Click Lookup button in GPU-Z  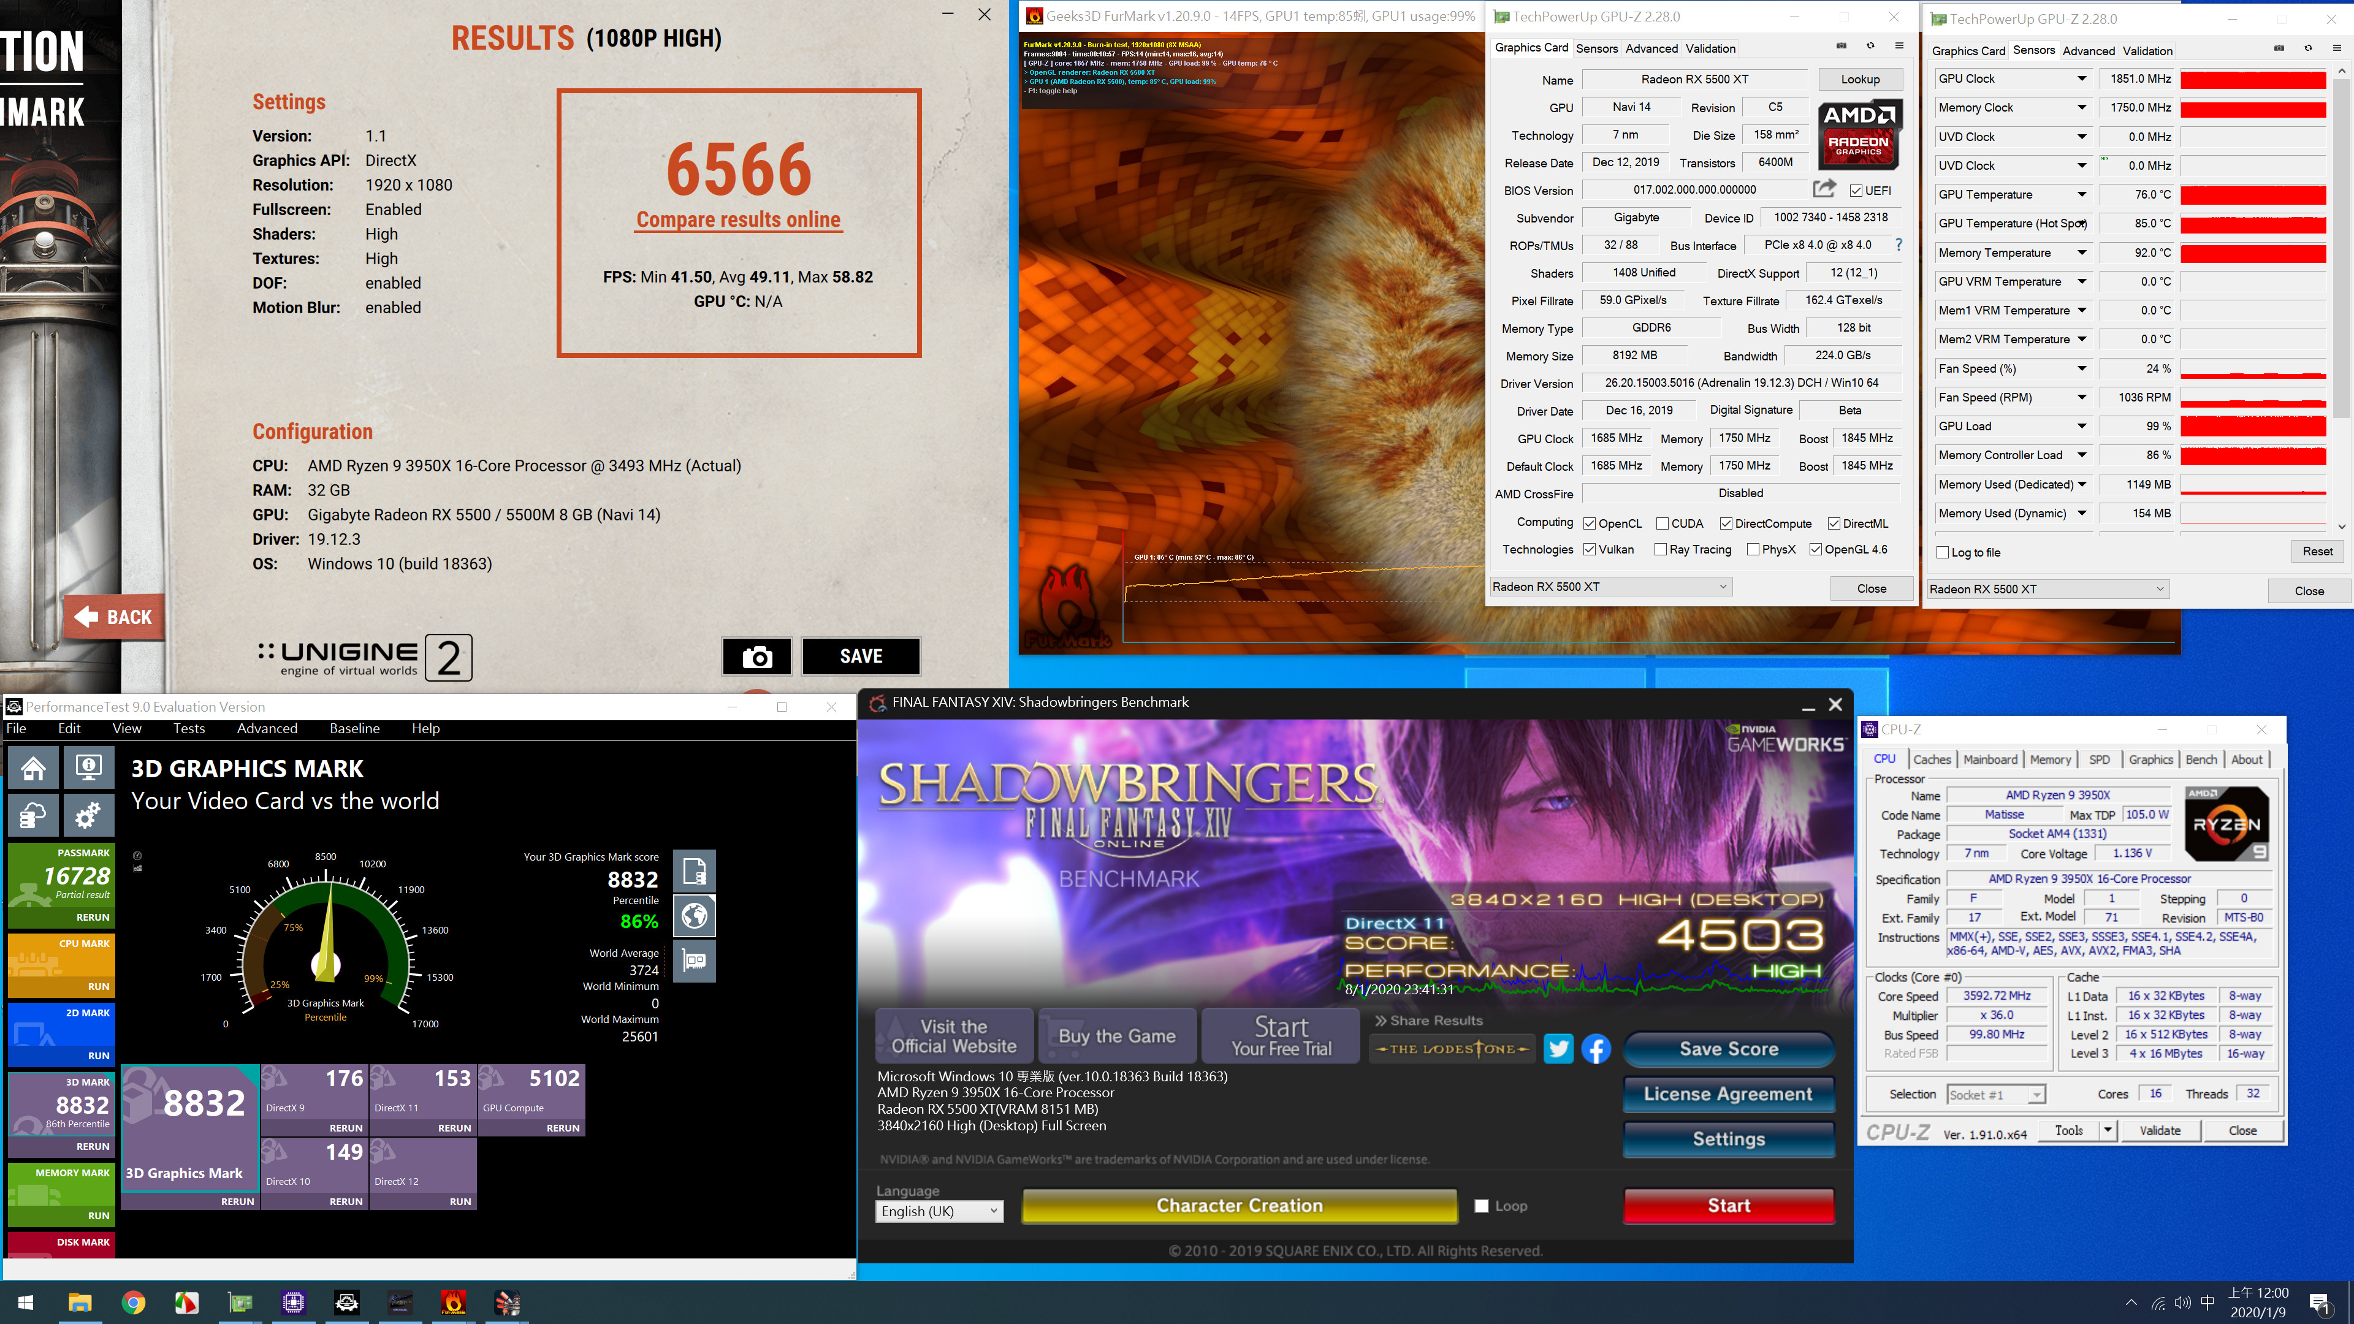[x=1861, y=80]
